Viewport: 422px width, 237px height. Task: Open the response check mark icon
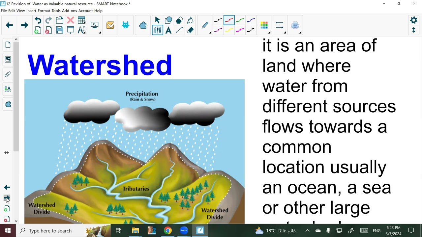click(x=110, y=25)
